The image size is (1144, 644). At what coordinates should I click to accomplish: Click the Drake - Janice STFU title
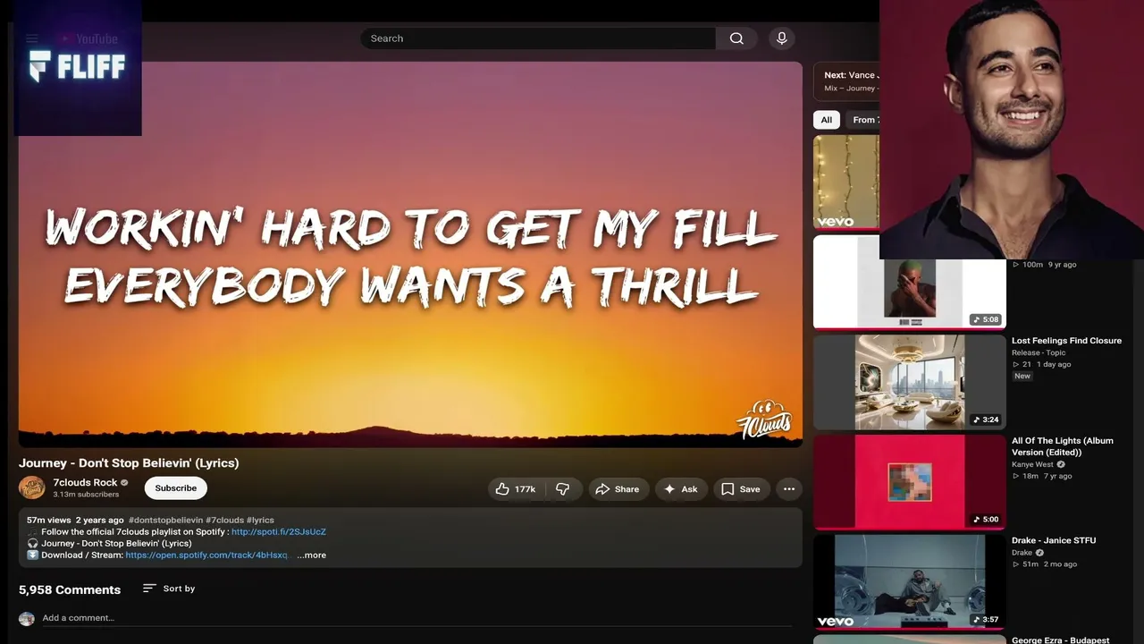click(x=1054, y=540)
